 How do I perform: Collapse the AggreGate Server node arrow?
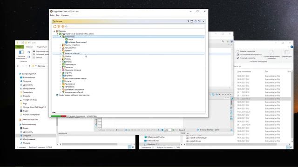(57, 34)
